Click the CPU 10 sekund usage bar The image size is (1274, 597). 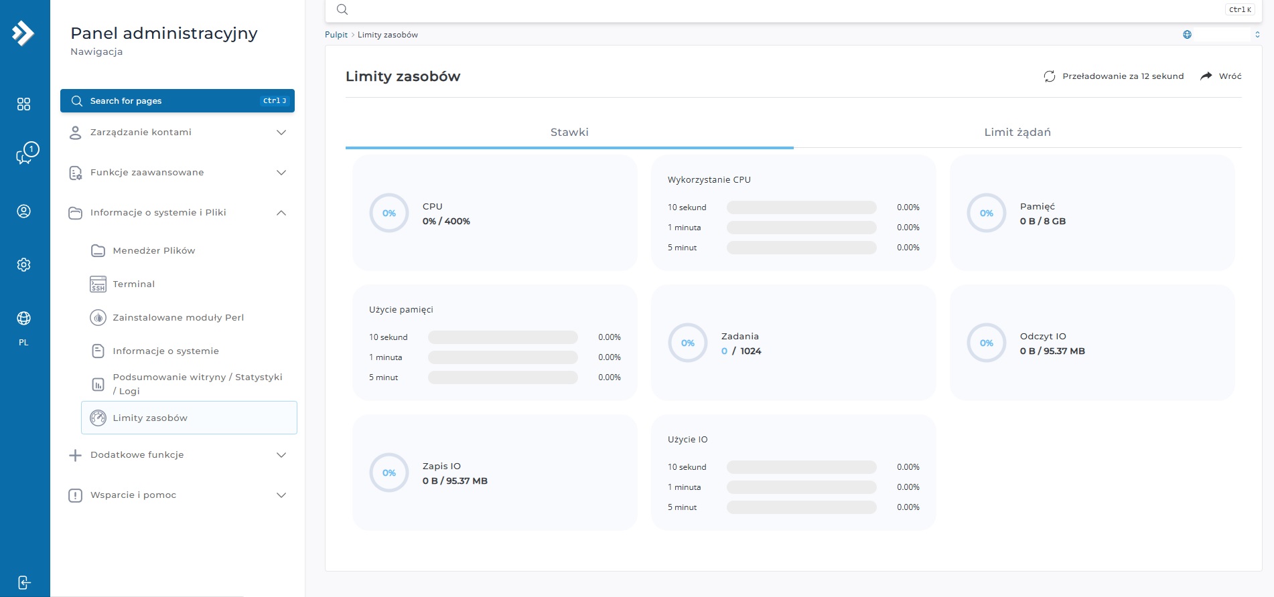(801, 207)
